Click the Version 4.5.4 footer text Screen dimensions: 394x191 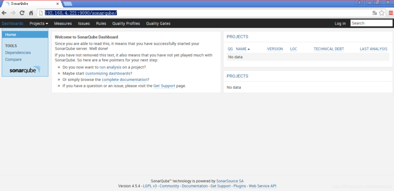129,186
